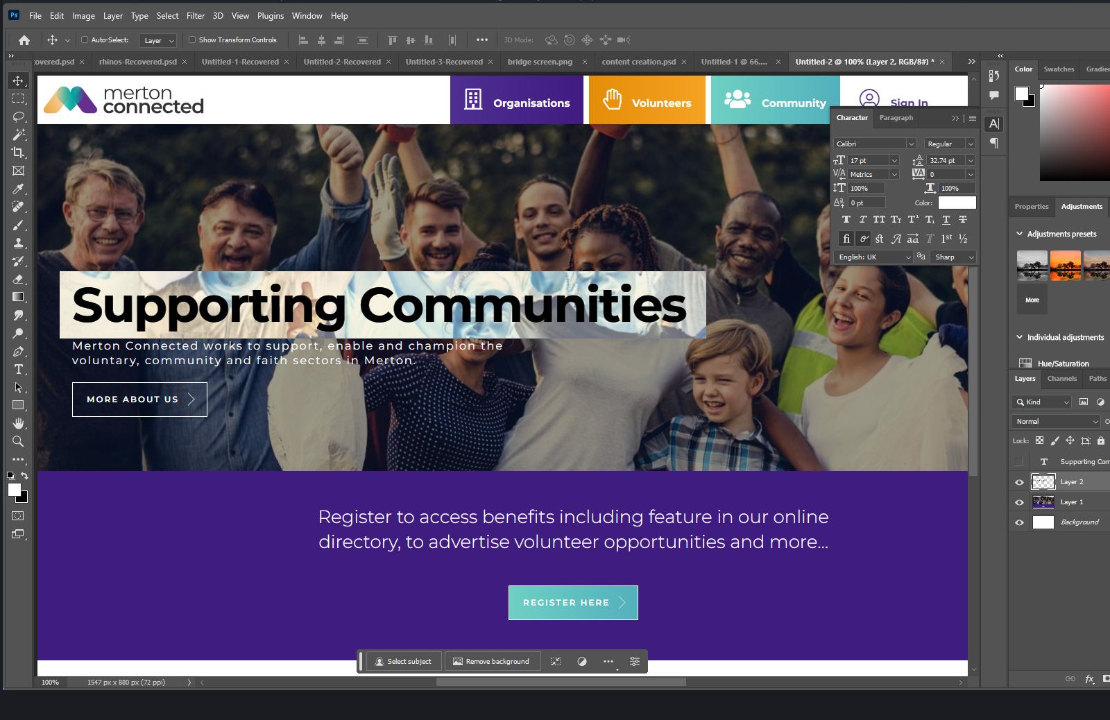This screenshot has height=720, width=1110.
Task: Open the text color swatch in Character panel
Action: click(957, 203)
